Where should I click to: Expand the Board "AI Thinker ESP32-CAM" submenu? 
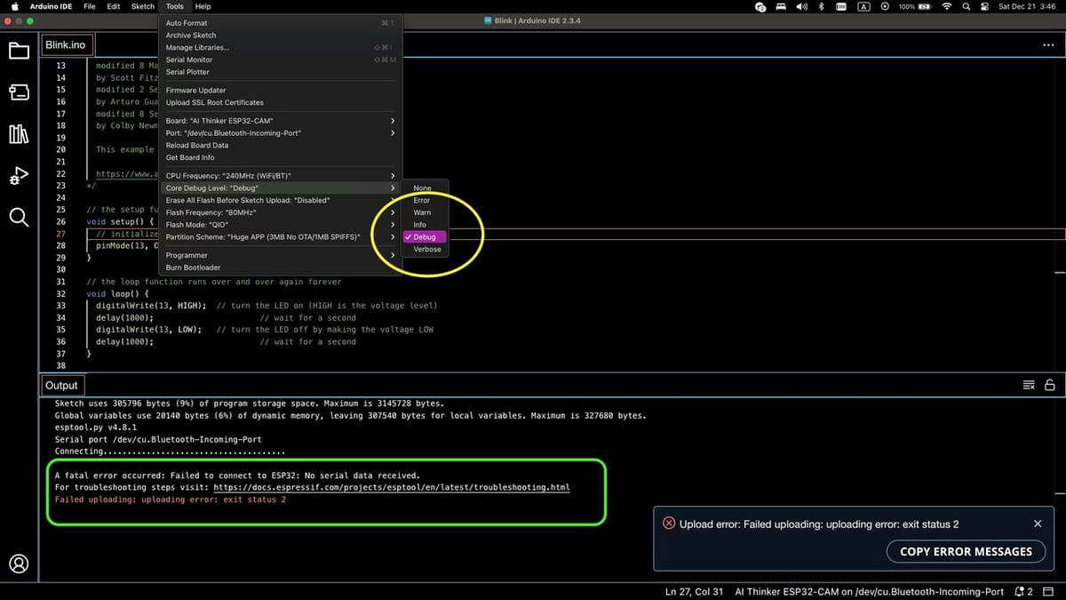[280, 121]
